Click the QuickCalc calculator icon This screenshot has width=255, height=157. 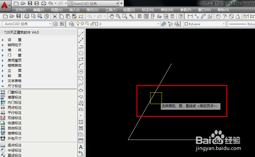pyautogui.click(x=172, y=16)
